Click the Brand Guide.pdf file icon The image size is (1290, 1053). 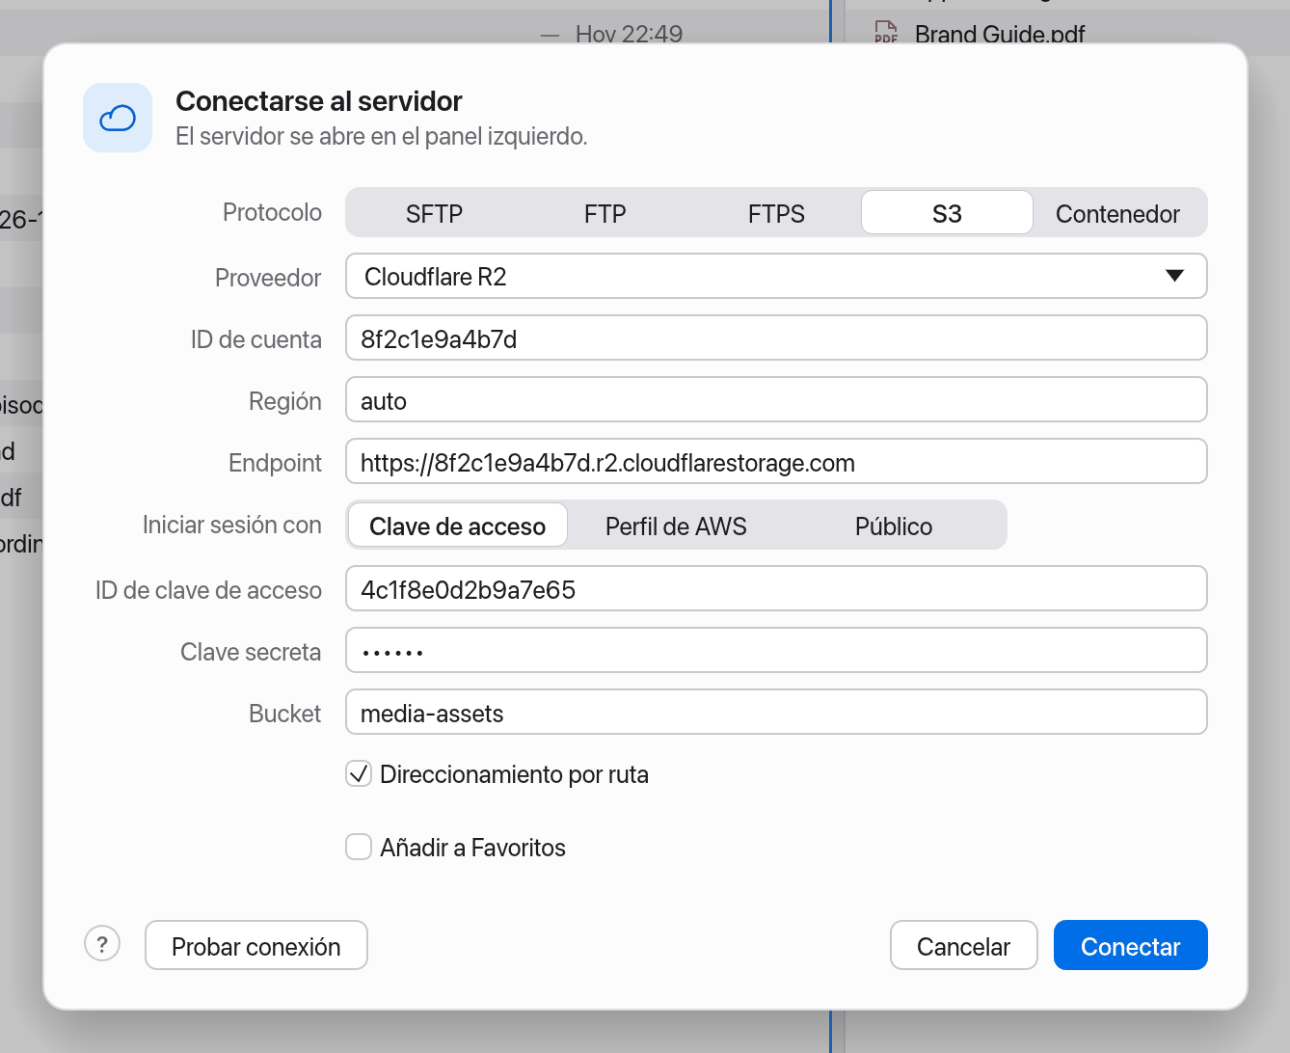pos(886,33)
